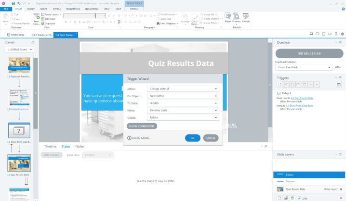
Task: Select the Success slide layer
Action: click(309, 181)
